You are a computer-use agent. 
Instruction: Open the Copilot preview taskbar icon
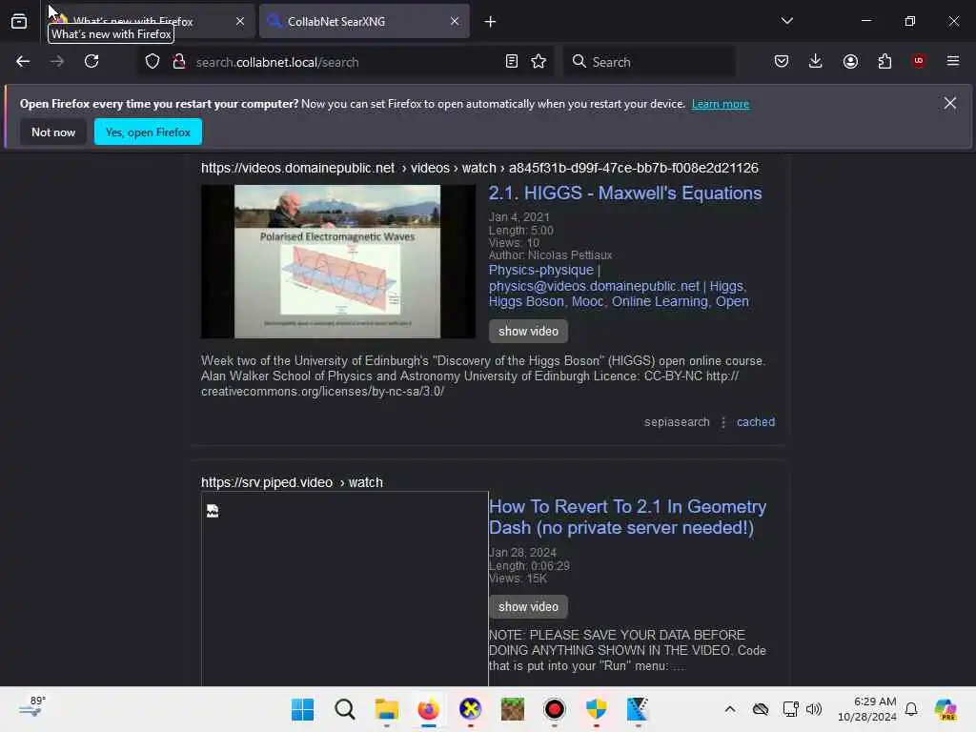945,709
